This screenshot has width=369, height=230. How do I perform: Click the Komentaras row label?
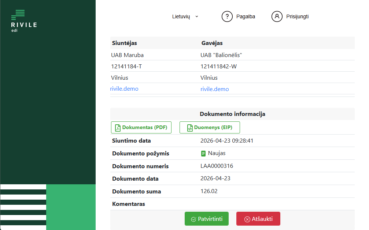129,204
